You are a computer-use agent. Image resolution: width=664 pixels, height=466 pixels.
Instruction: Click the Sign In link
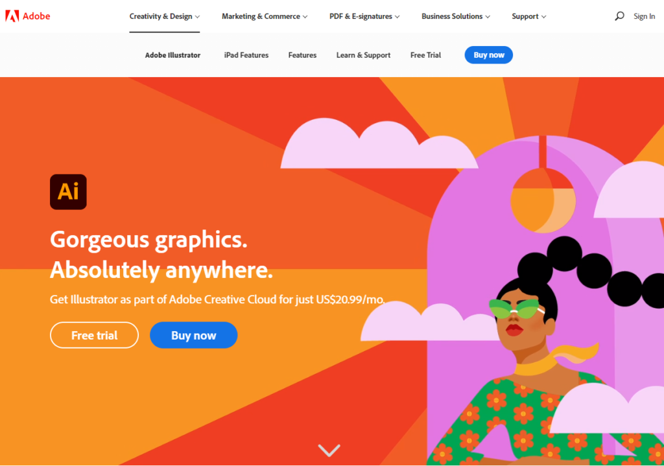[644, 16]
